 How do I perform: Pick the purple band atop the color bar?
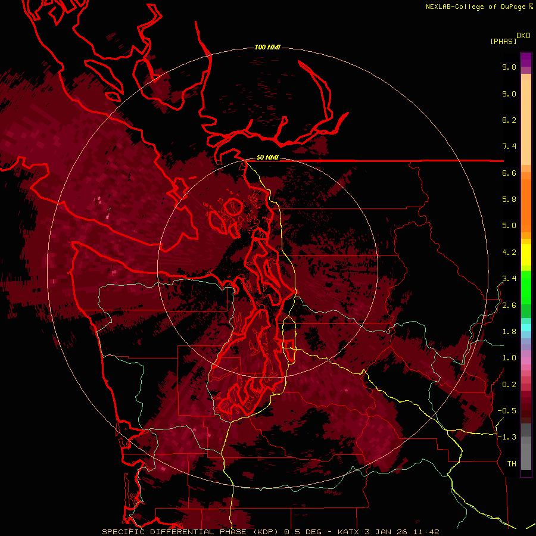(x=526, y=60)
